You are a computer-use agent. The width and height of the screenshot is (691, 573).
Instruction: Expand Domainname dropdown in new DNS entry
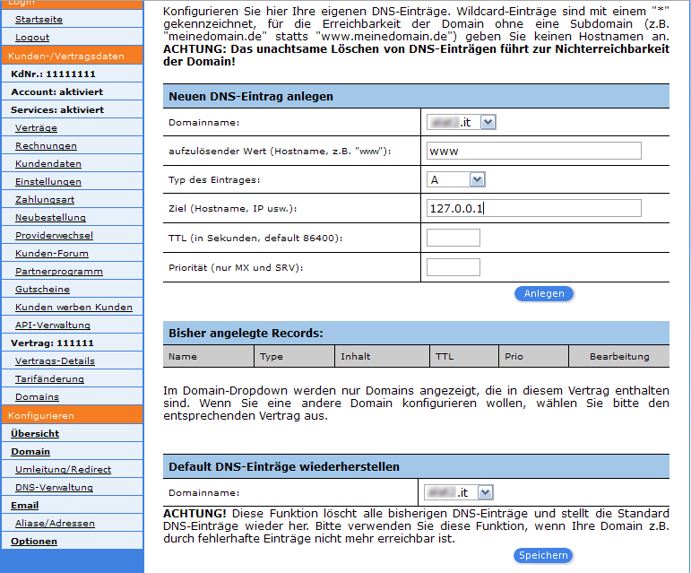click(462, 122)
